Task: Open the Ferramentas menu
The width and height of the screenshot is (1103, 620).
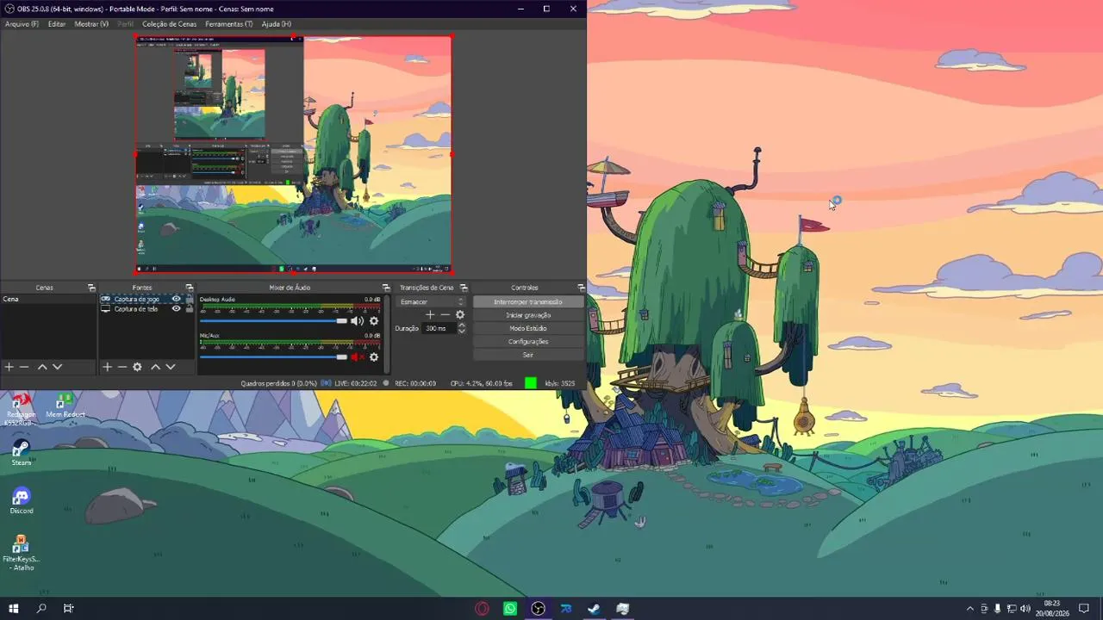Action: point(228,24)
